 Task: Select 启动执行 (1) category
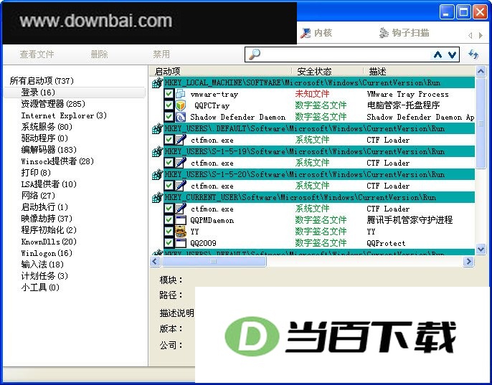44,207
